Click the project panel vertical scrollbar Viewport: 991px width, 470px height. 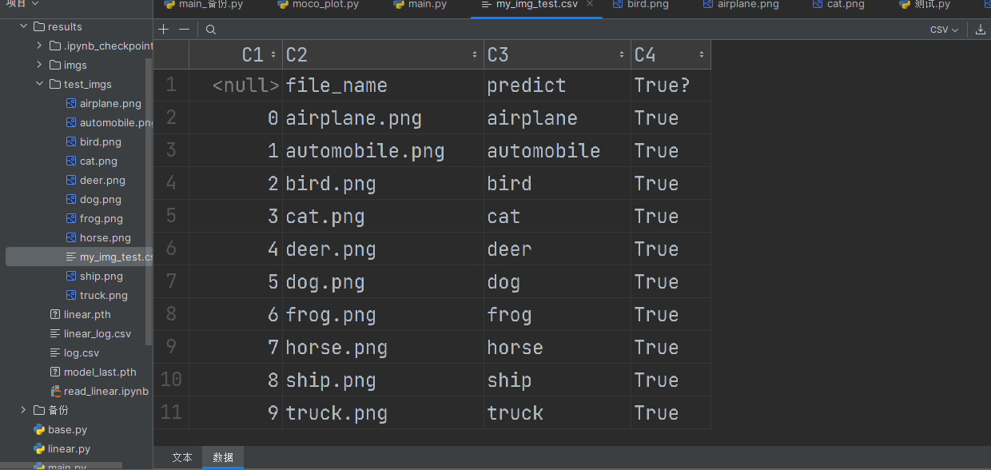[149, 200]
